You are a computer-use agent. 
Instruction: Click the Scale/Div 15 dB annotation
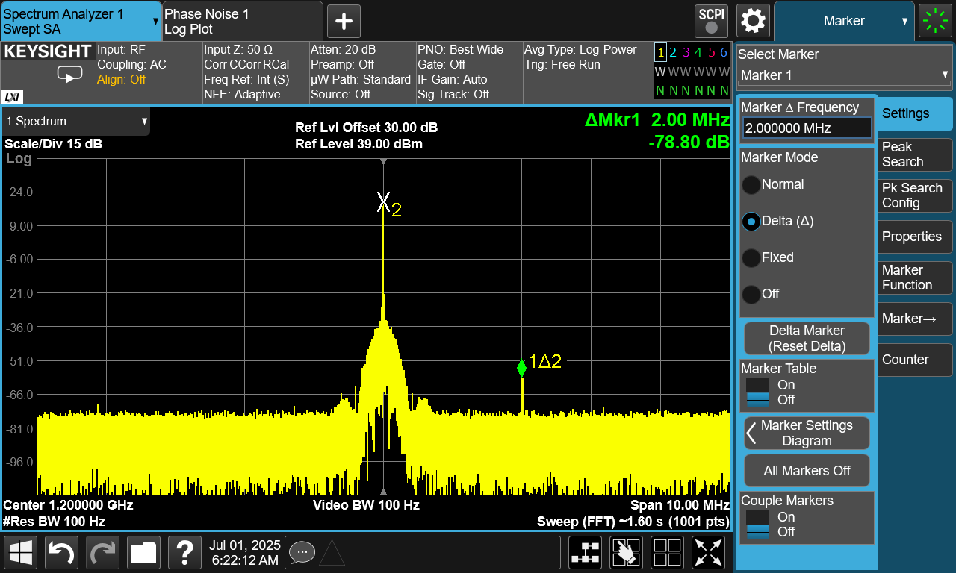54,144
